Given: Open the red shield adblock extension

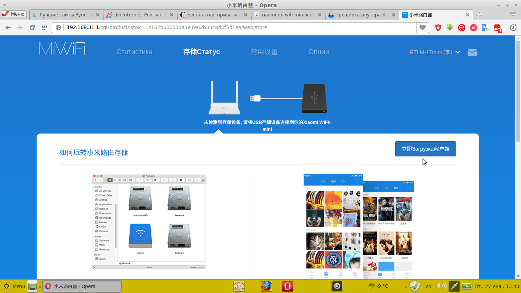Looking at the screenshot, I should coord(438,27).
